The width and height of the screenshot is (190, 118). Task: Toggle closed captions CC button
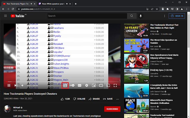tap(80, 85)
